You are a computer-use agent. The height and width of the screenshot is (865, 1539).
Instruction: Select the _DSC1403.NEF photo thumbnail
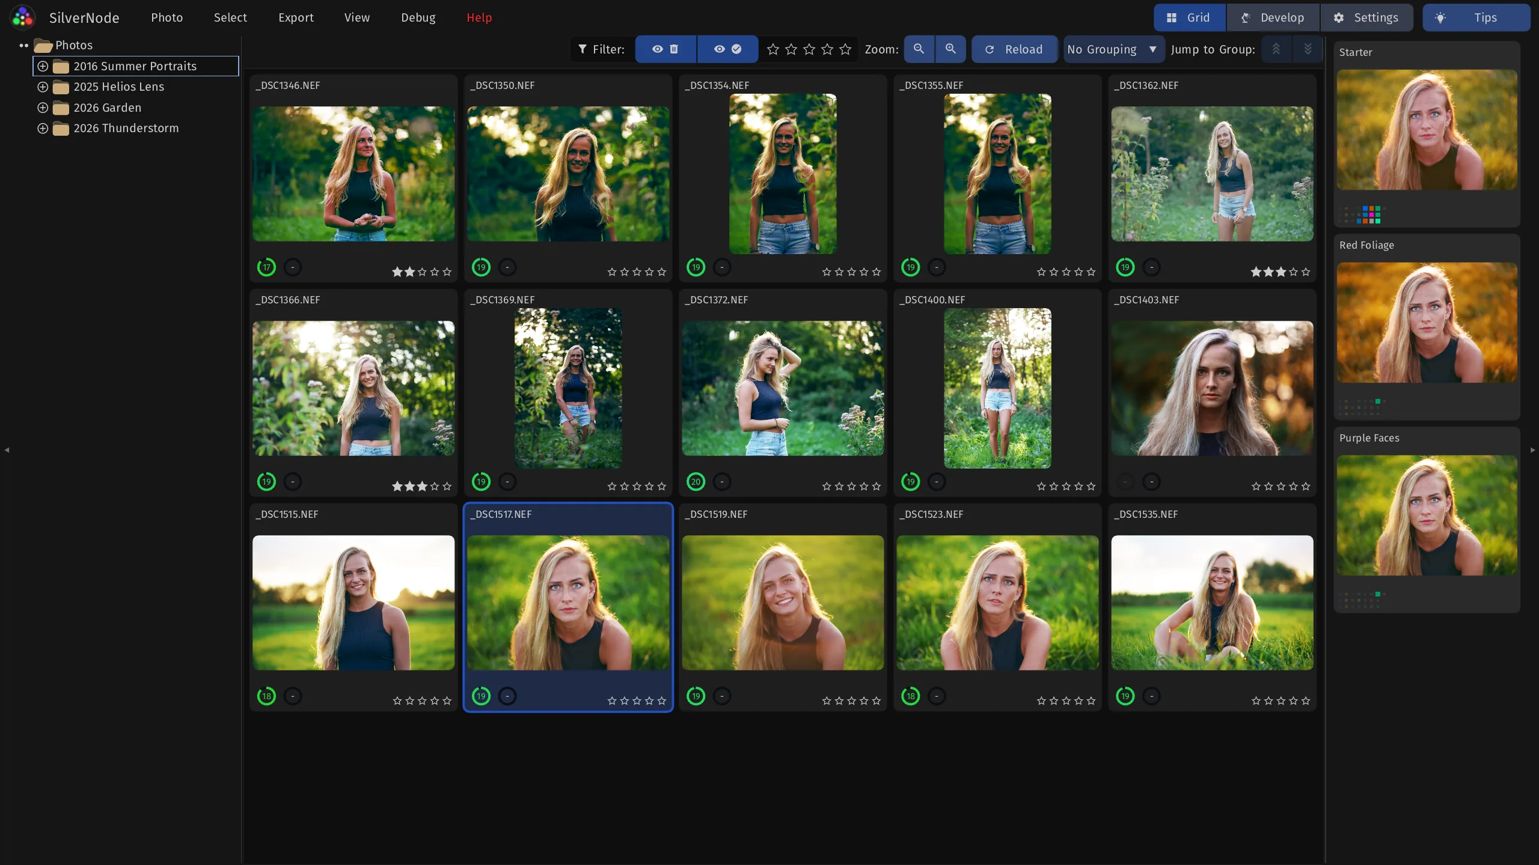pyautogui.click(x=1212, y=388)
